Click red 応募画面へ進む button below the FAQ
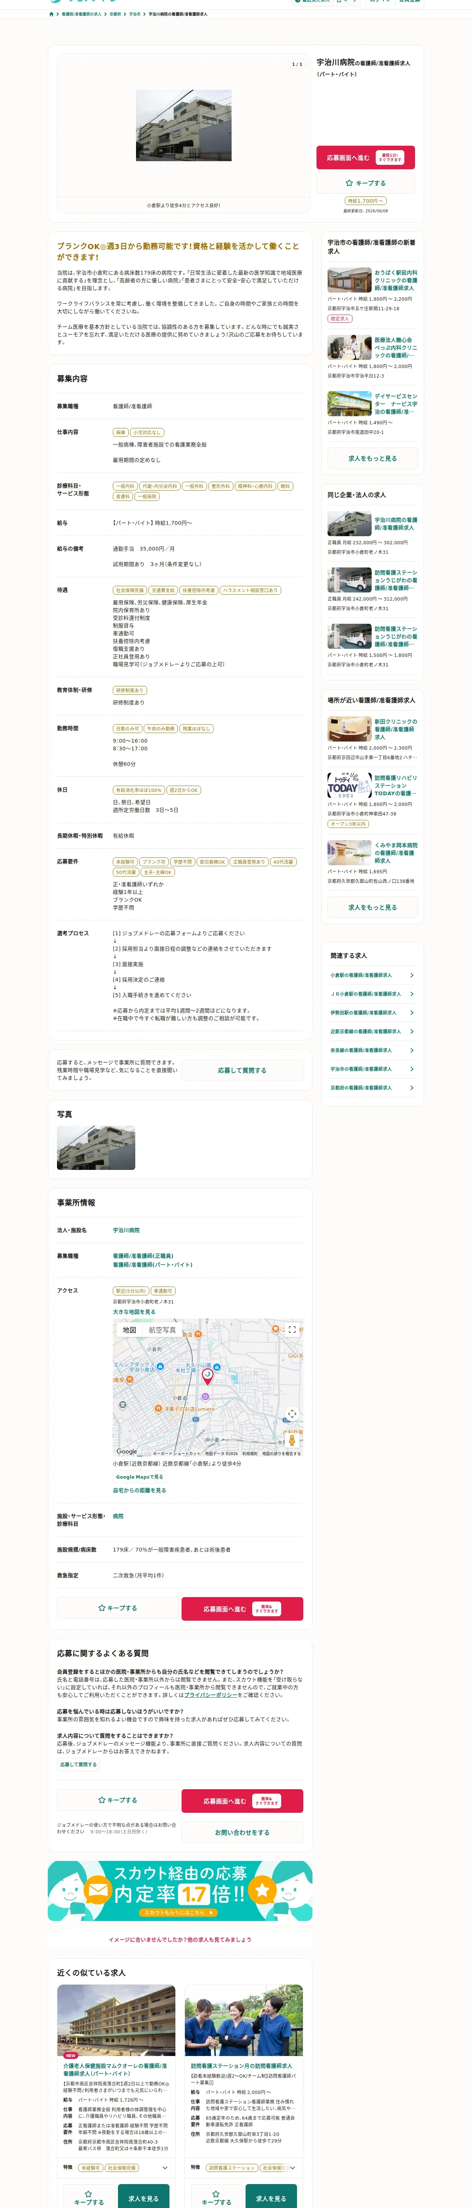 (242, 1801)
